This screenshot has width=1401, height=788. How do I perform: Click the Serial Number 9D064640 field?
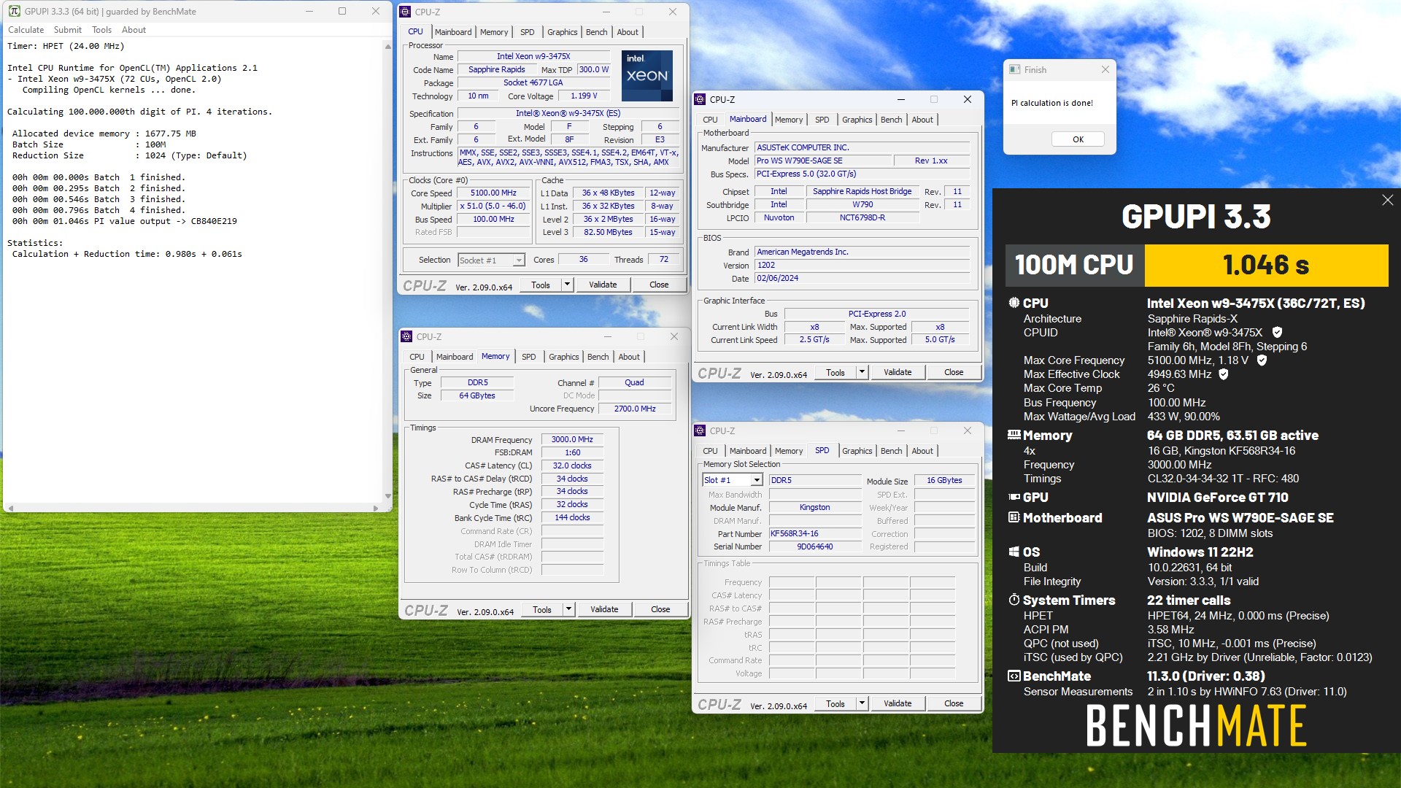(815, 546)
